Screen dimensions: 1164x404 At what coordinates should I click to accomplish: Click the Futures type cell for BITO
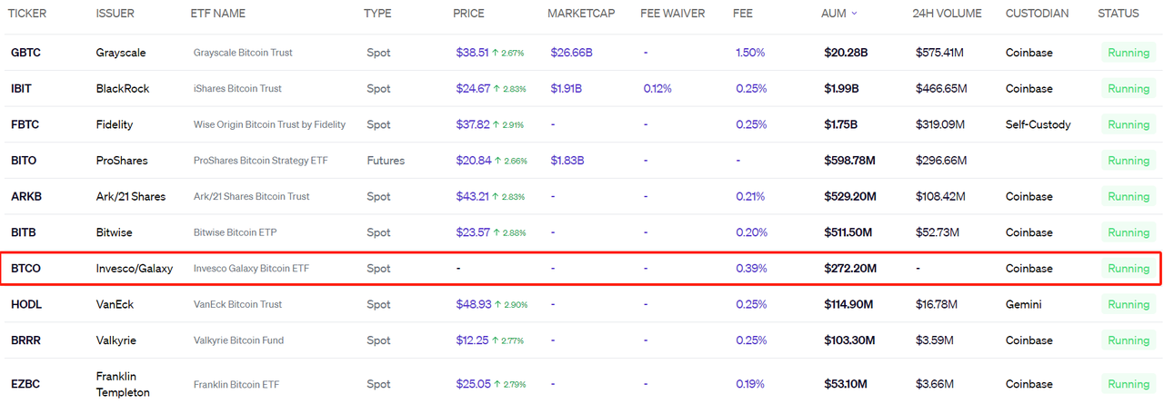tap(386, 161)
